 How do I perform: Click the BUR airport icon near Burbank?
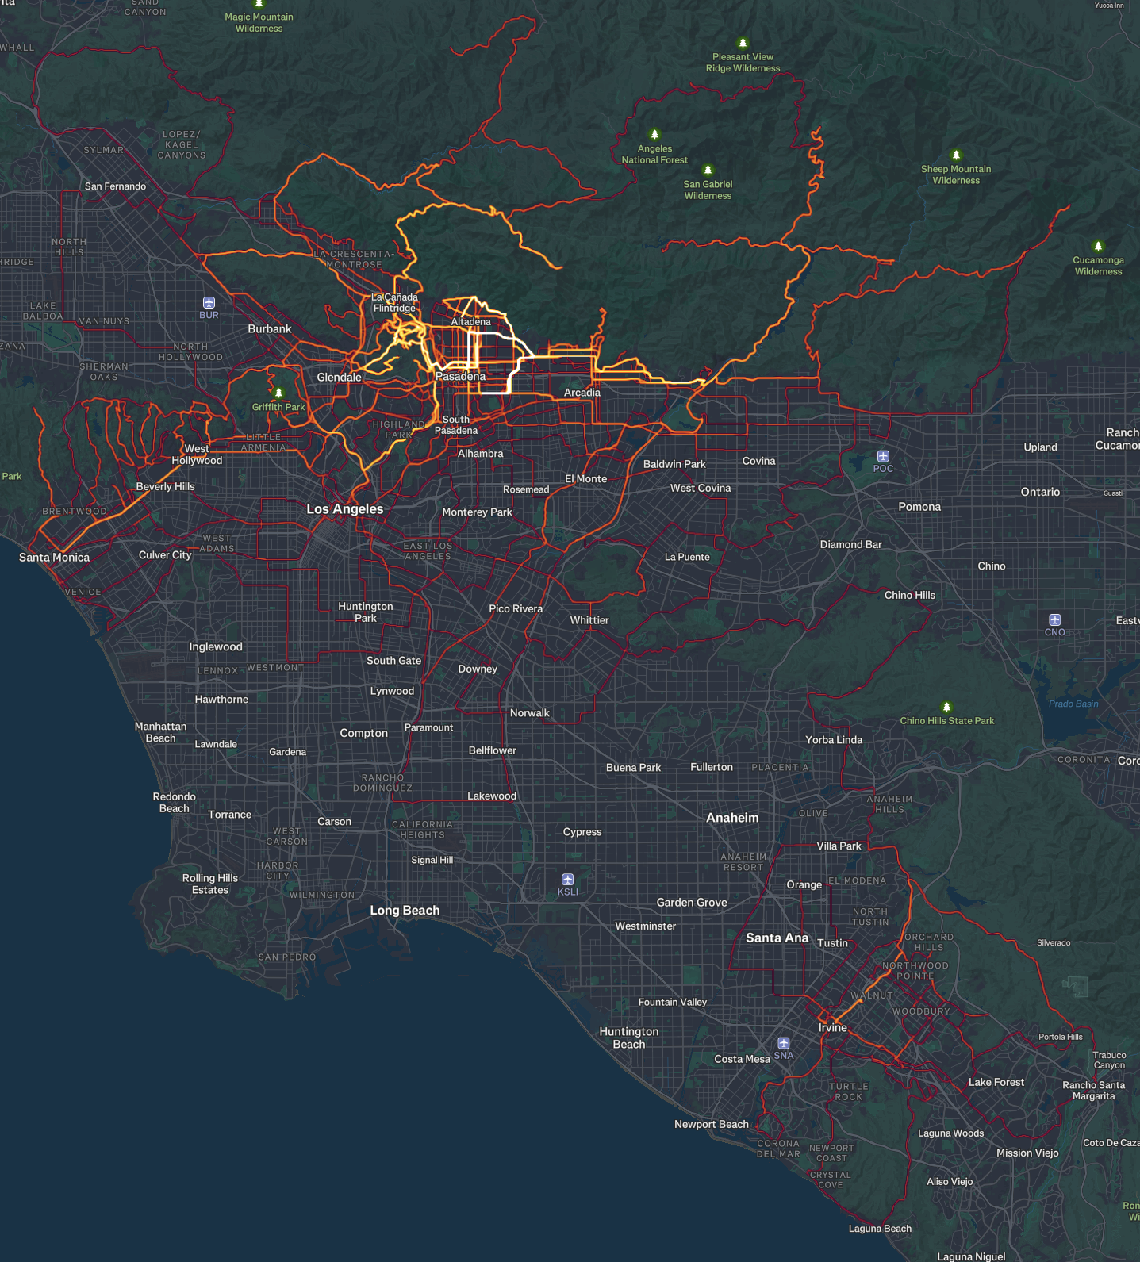coord(209,302)
